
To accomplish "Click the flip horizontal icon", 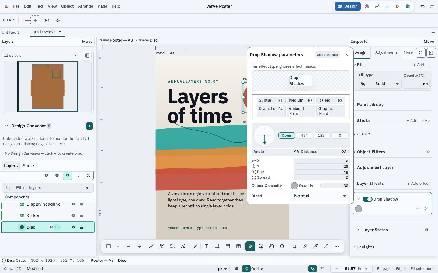I will coord(47,20).
